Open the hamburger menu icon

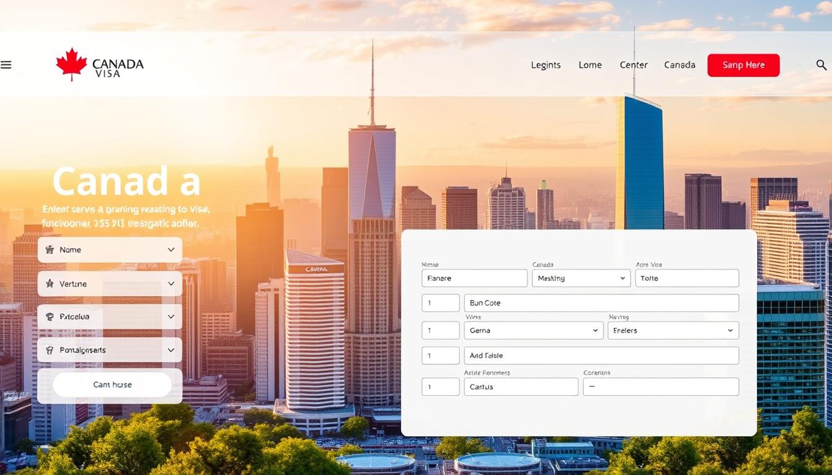click(x=6, y=65)
